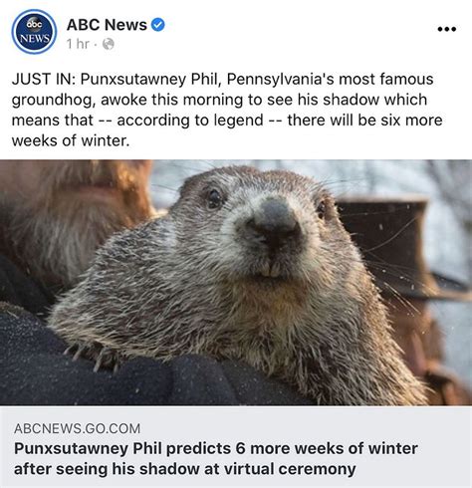
Task: Click empty grey area beside ABCNEWS.GO.COM
Action: click(x=306, y=428)
